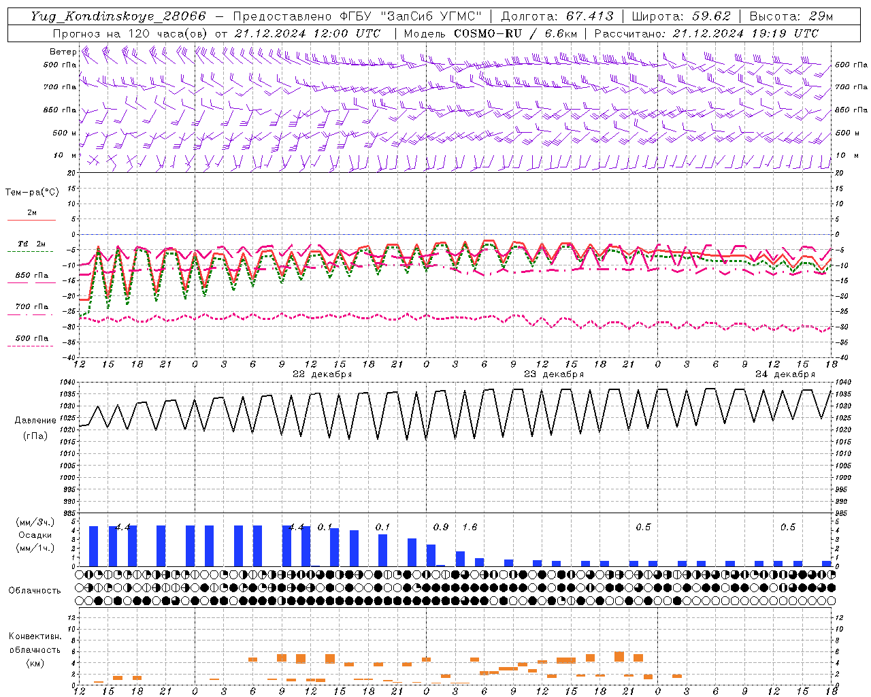Click right pressure axis value 985
This screenshot has width=871, height=697.
(x=842, y=513)
